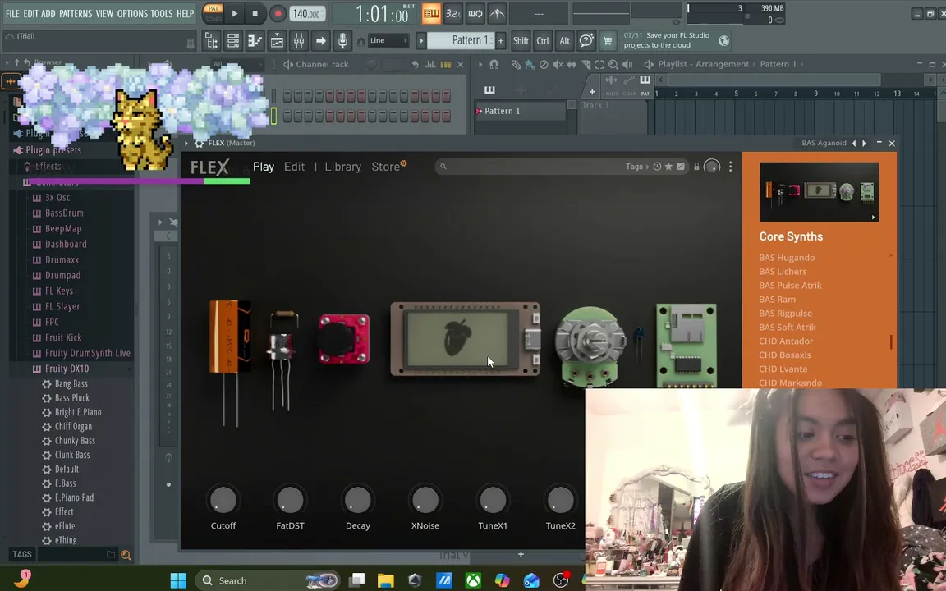Viewport: 946px width, 591px height.
Task: Click the Shift modifier button
Action: click(x=521, y=40)
